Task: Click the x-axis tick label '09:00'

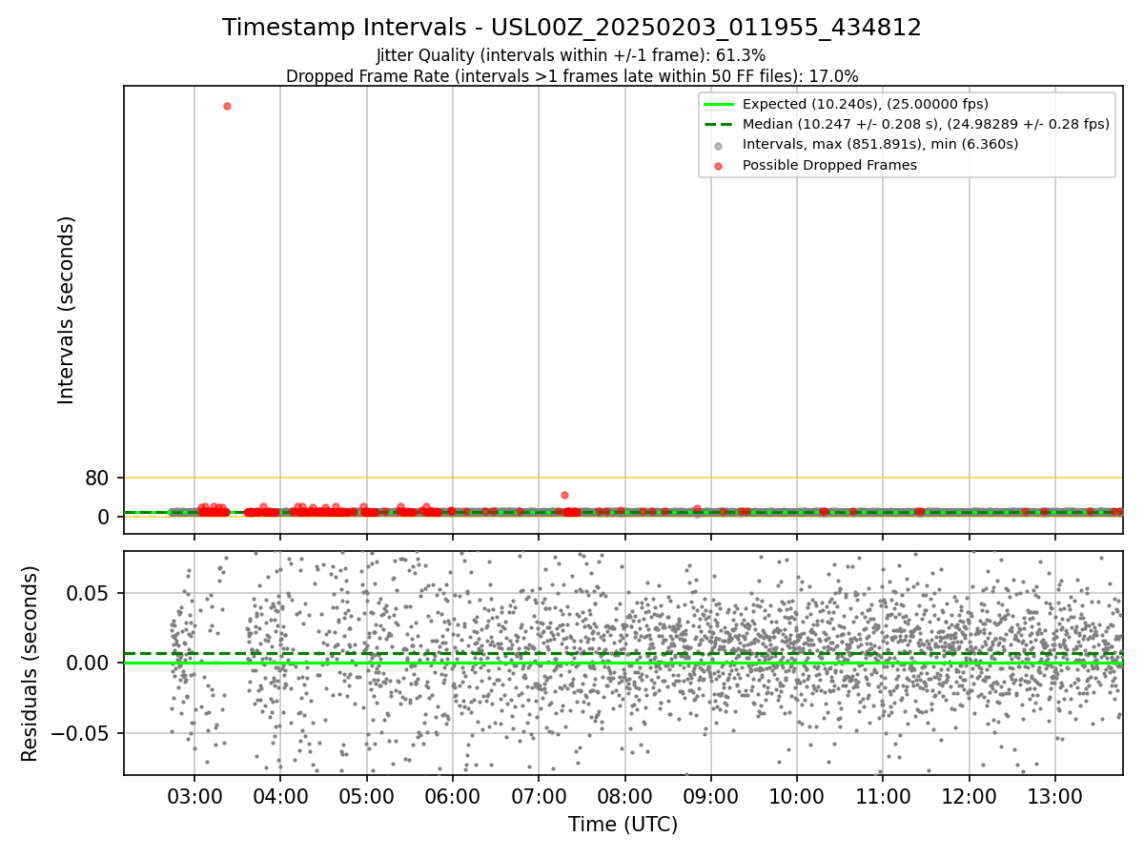Action: [x=710, y=797]
